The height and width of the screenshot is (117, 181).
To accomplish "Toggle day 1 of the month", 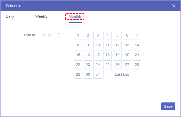I will coord(78,35).
